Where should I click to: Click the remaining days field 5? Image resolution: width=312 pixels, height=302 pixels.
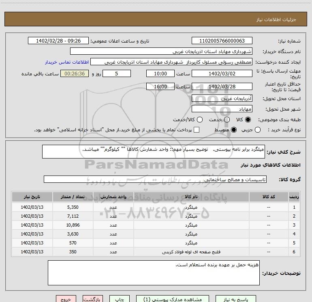pos(117,73)
